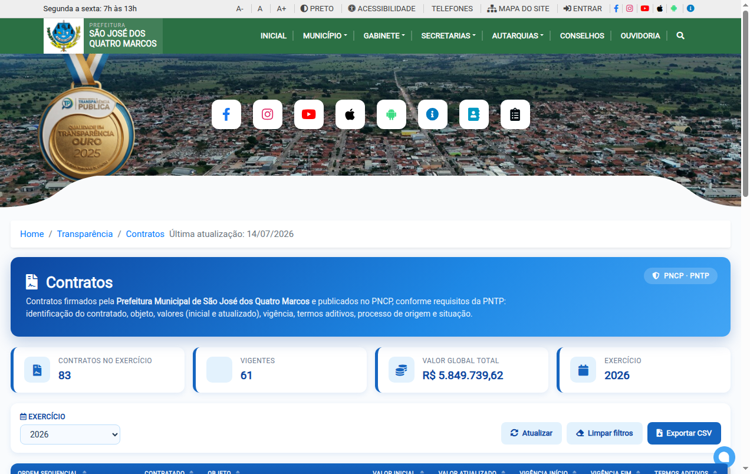Click ENTRAR to log in

tap(583, 9)
